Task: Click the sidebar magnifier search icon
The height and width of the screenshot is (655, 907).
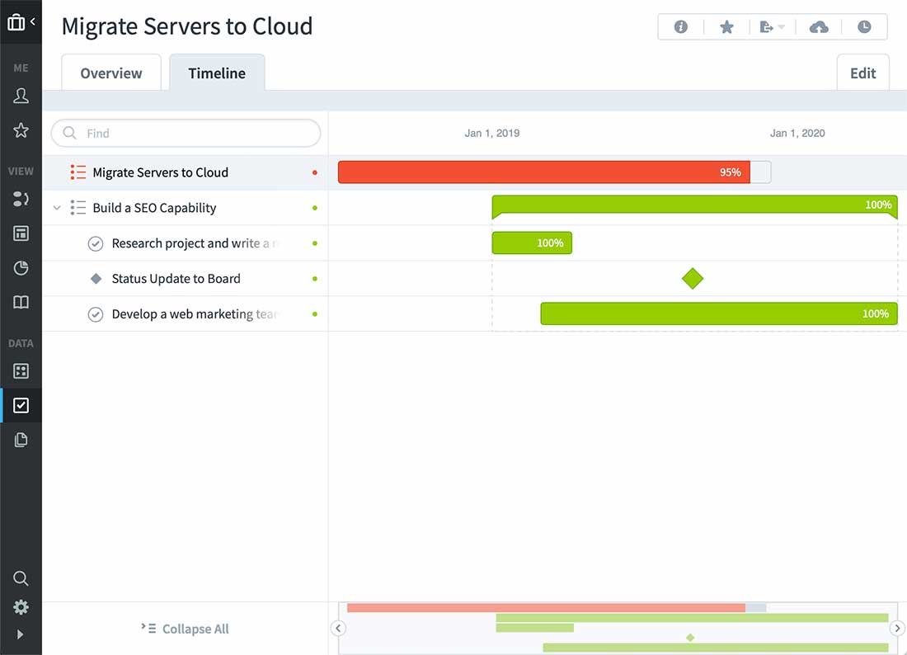Action: (21, 578)
